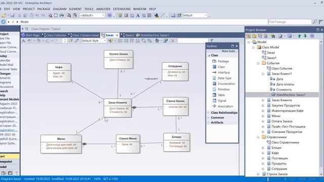Click the green up arrow in Project Browser
The width and height of the screenshot is (324, 182).
point(299,36)
